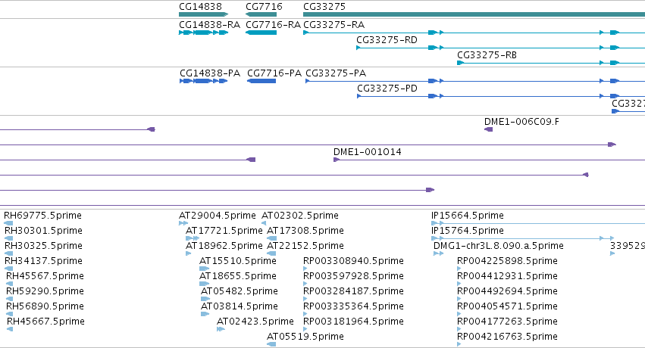This screenshot has width=645, height=348.
Task: Click the AT17308.5prime EST label
Action: pyautogui.click(x=305, y=231)
